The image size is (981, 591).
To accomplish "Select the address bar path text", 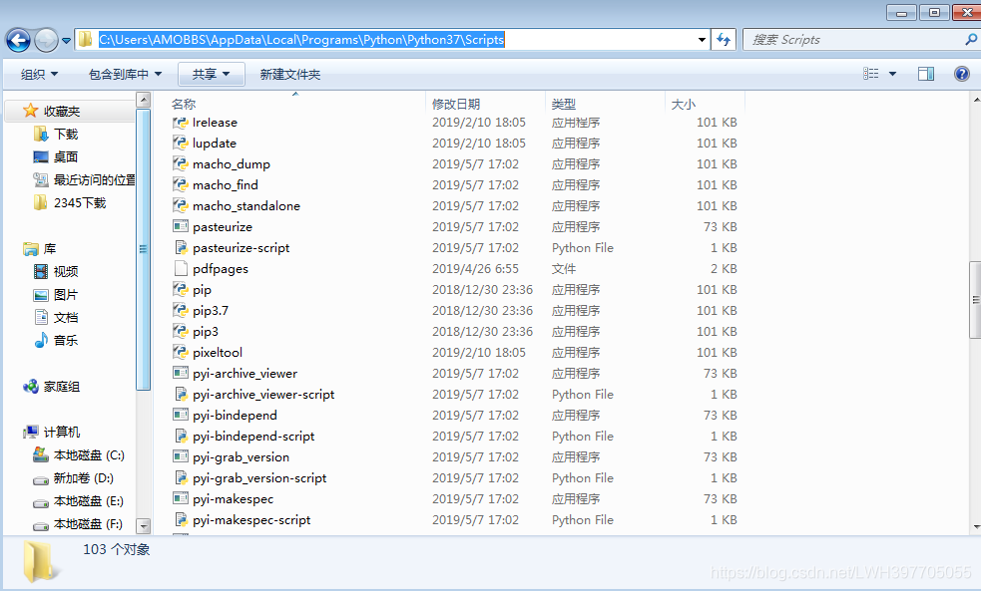I will click(301, 39).
